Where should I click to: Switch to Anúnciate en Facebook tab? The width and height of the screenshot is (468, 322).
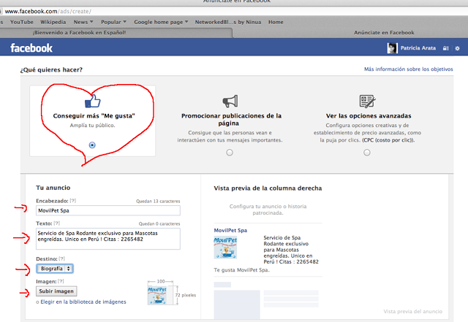(x=384, y=33)
